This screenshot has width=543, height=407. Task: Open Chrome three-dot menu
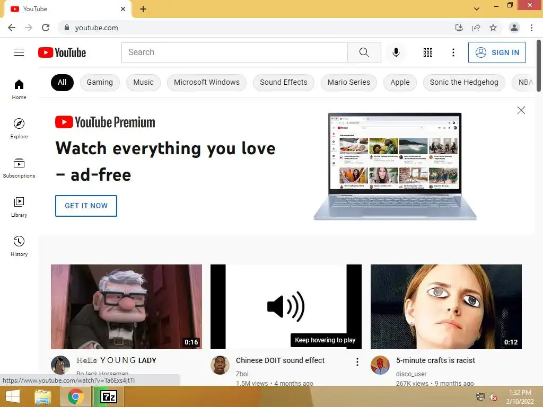coord(531,28)
